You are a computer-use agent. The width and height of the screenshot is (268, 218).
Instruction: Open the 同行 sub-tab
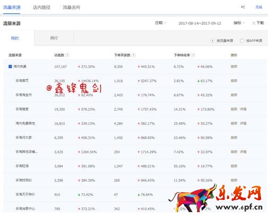[x=54, y=38]
